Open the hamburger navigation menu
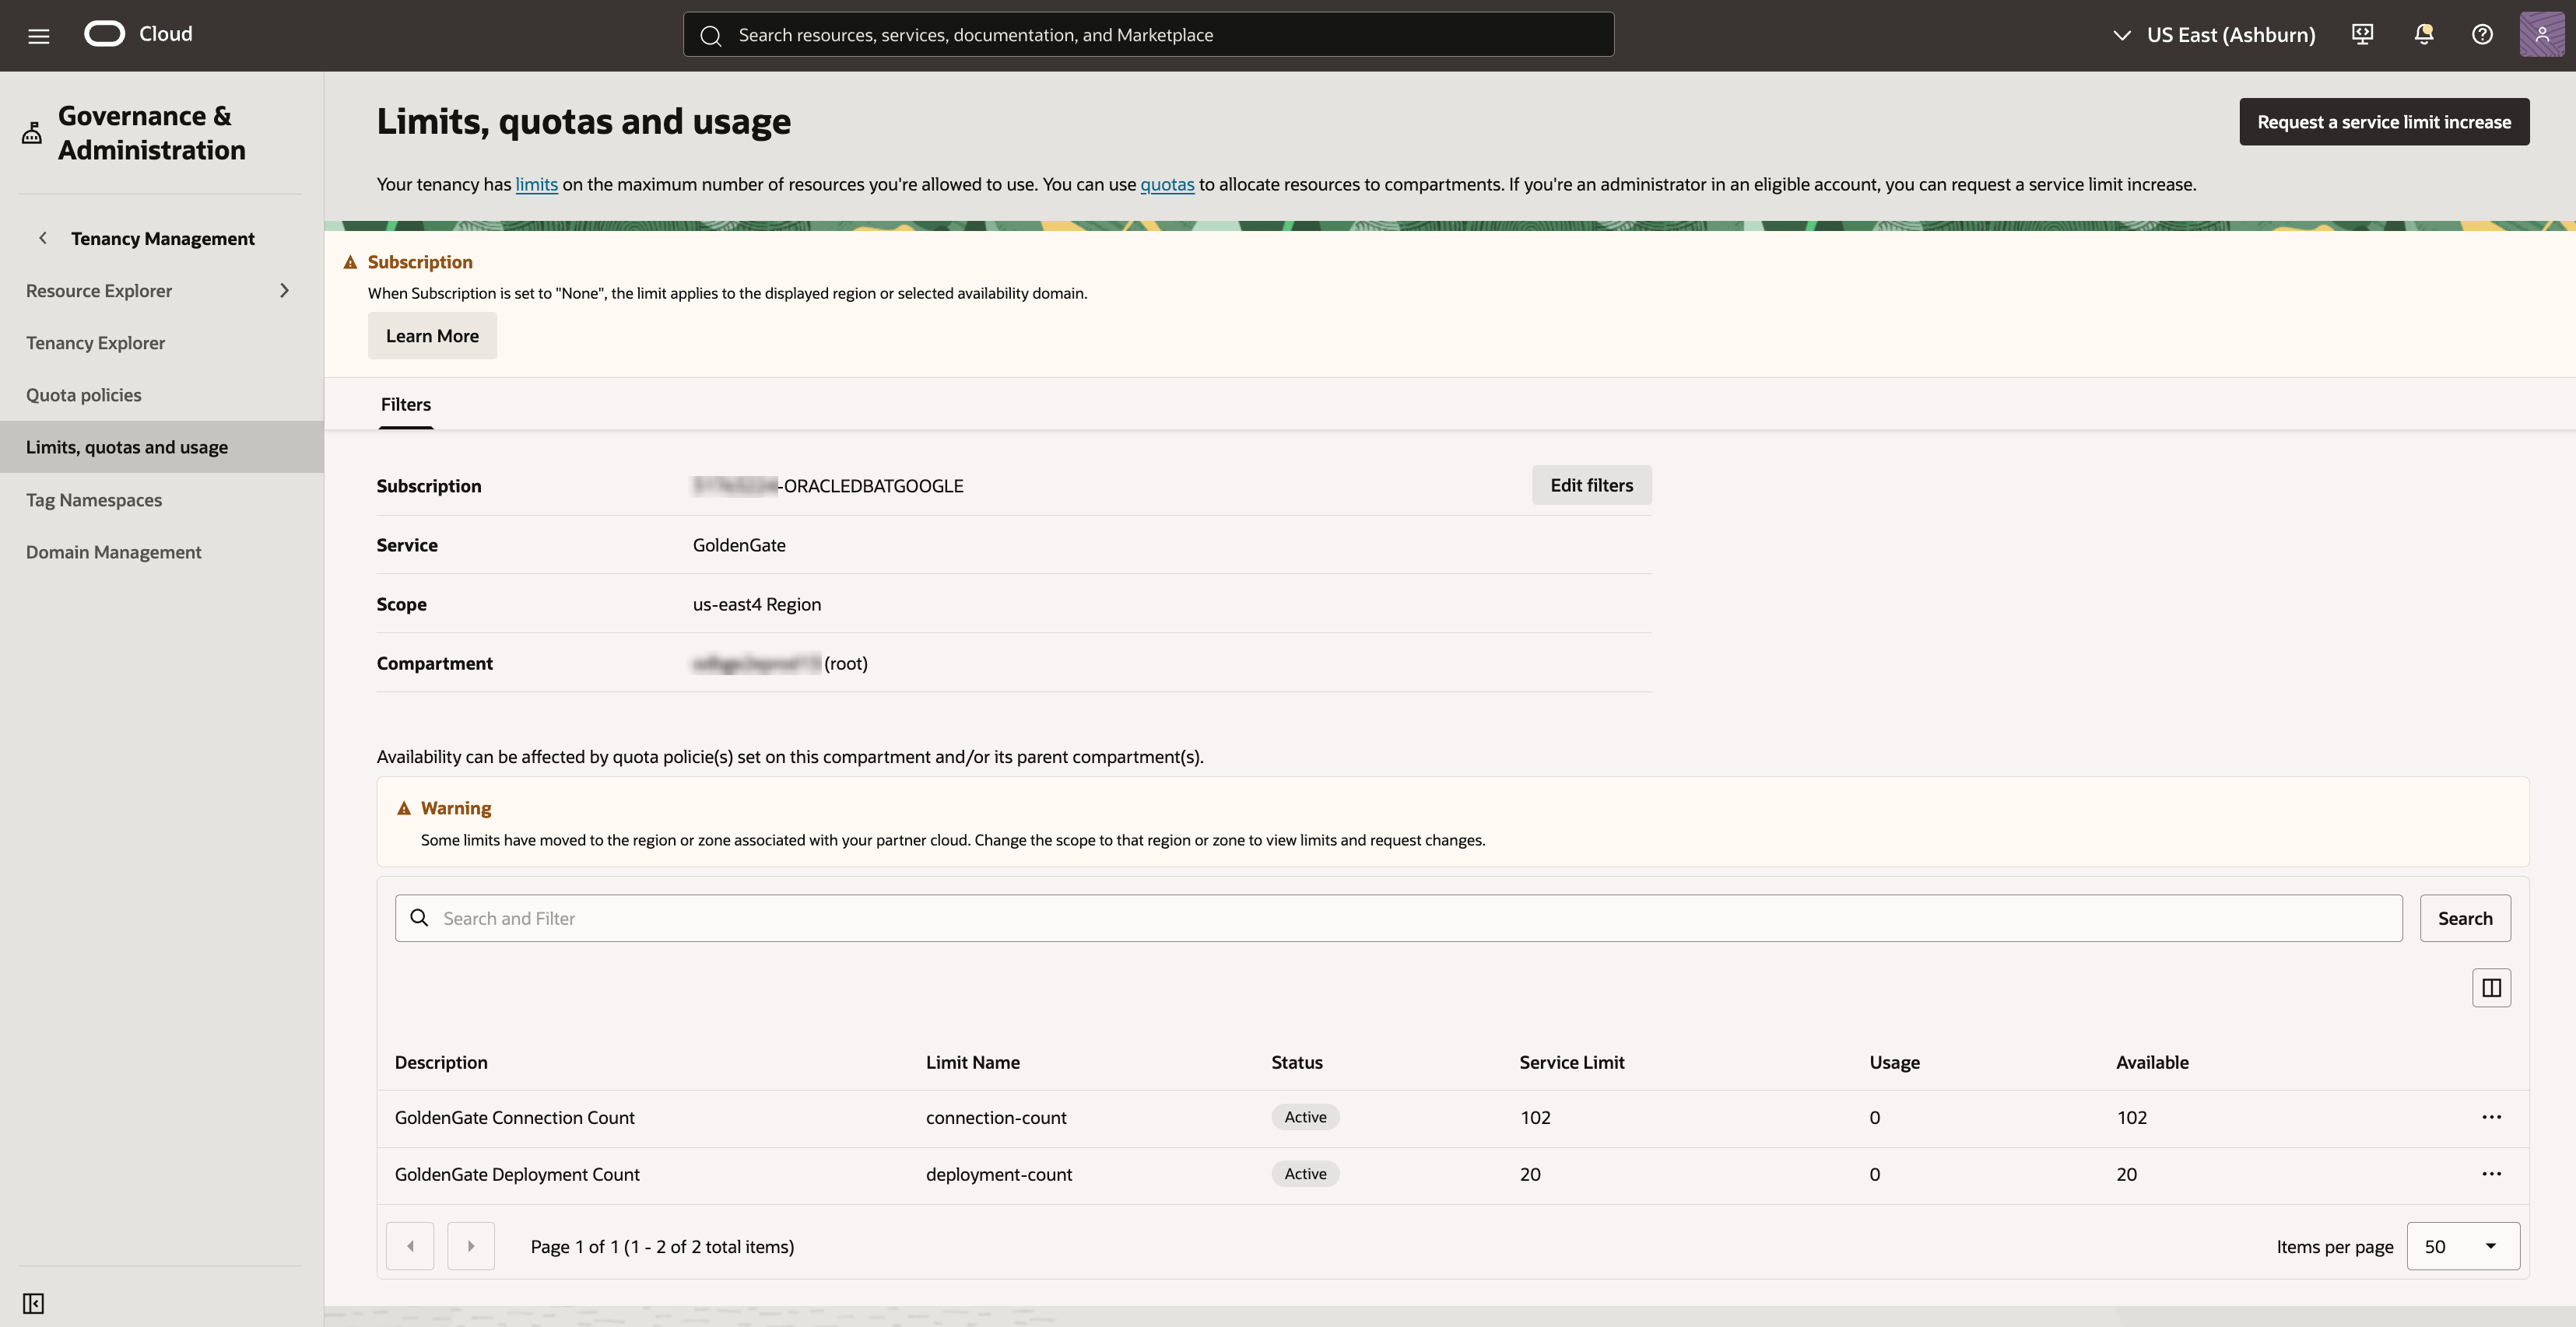 pyautogui.click(x=38, y=36)
